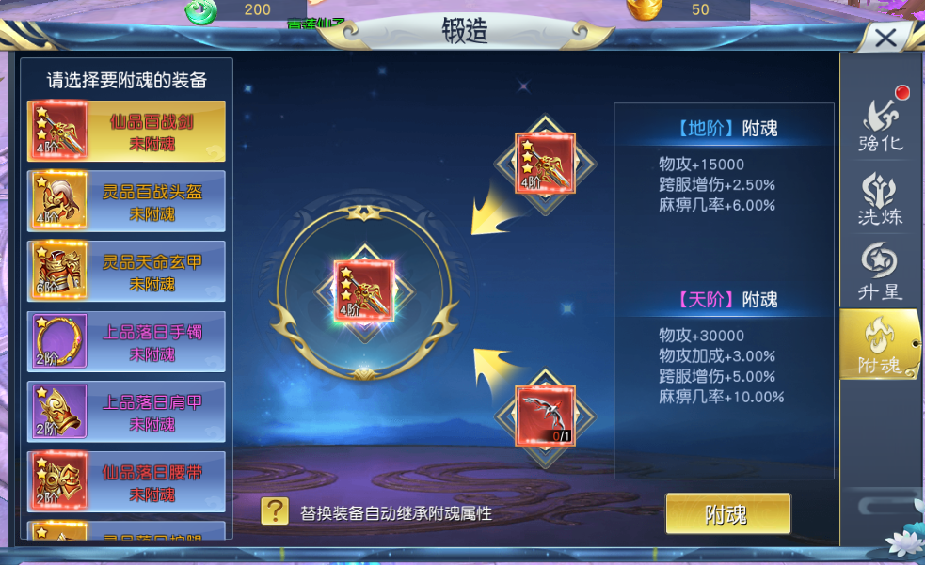Open the 升星 star upgrade tab
The height and width of the screenshot is (565, 925).
point(880,271)
